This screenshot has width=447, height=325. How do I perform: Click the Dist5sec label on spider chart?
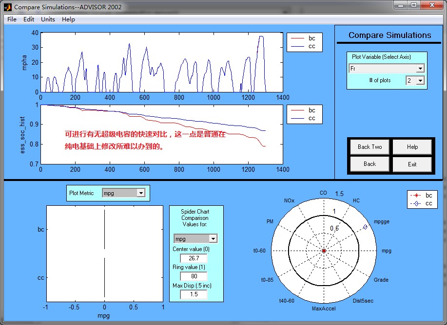point(363,301)
